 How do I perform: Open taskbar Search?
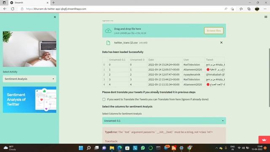click(89, 148)
